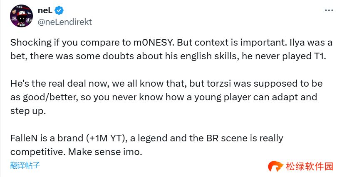
Task: Open the @neLendirekt handle link
Action: coord(65,22)
